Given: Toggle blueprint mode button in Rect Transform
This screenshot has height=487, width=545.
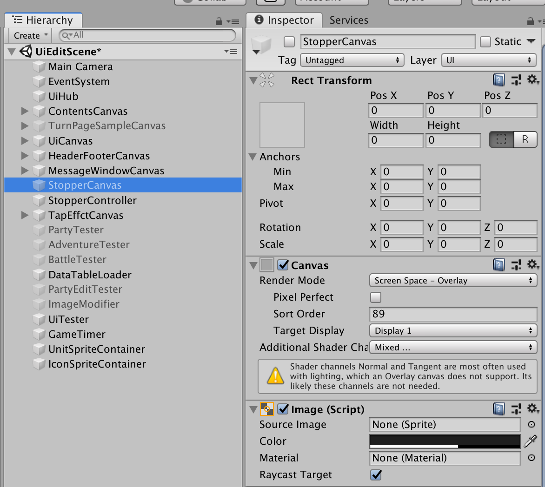Looking at the screenshot, I should pos(501,139).
